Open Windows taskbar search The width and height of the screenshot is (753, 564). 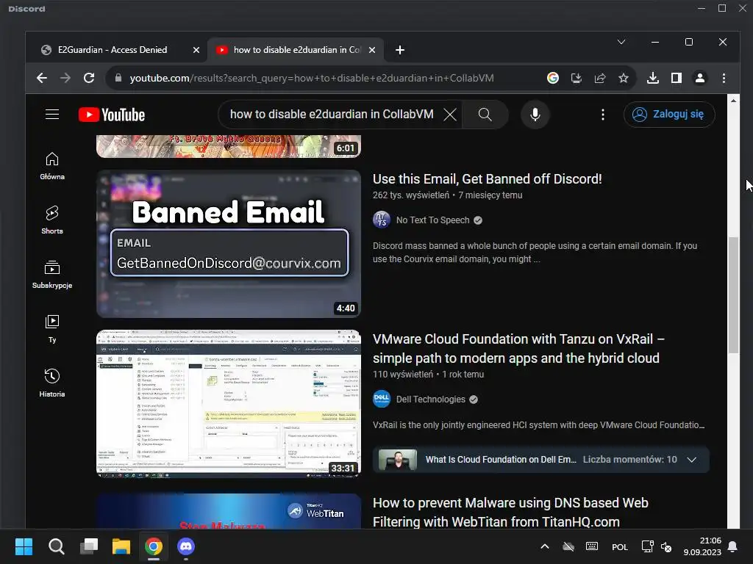click(56, 546)
